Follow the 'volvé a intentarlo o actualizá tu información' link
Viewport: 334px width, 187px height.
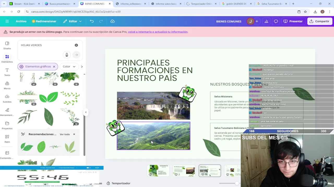pyautogui.click(x=158, y=32)
